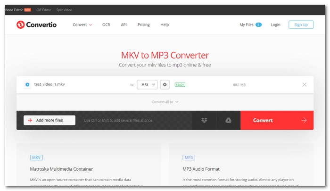Open the MP3 output format dropdown
330x191 pixels.
147,84
